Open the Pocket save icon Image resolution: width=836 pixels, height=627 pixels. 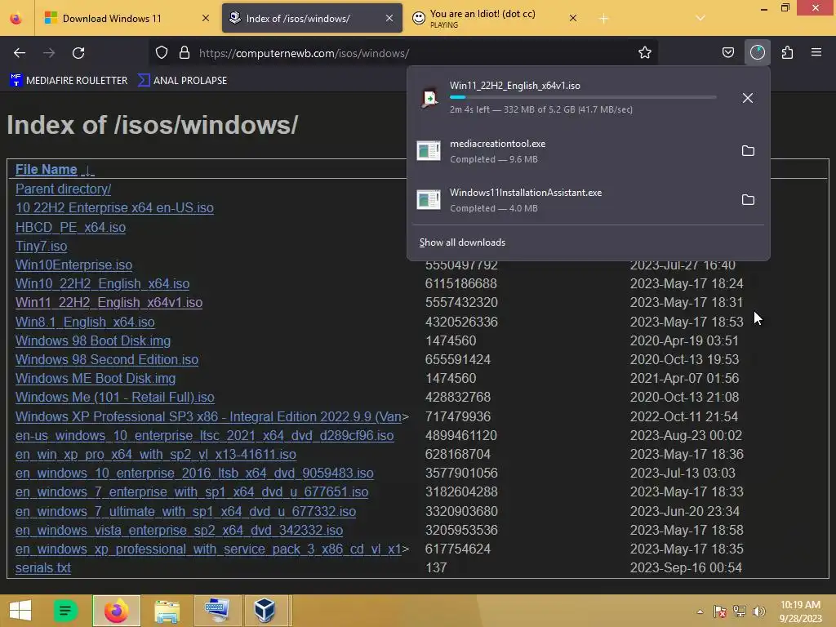click(727, 53)
